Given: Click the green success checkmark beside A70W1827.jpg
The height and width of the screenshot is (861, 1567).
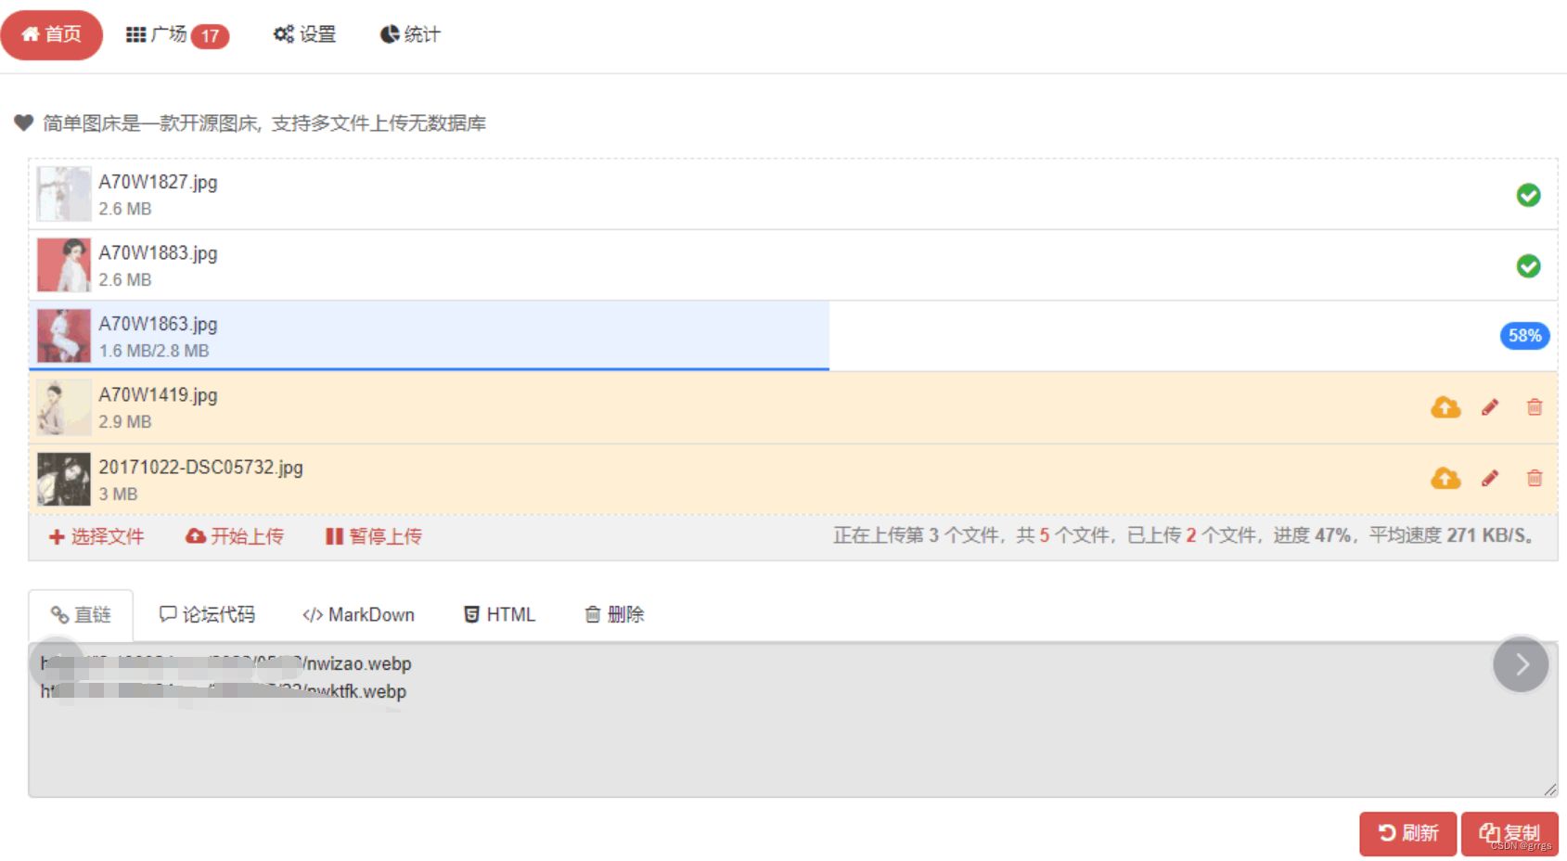Looking at the screenshot, I should tap(1526, 195).
